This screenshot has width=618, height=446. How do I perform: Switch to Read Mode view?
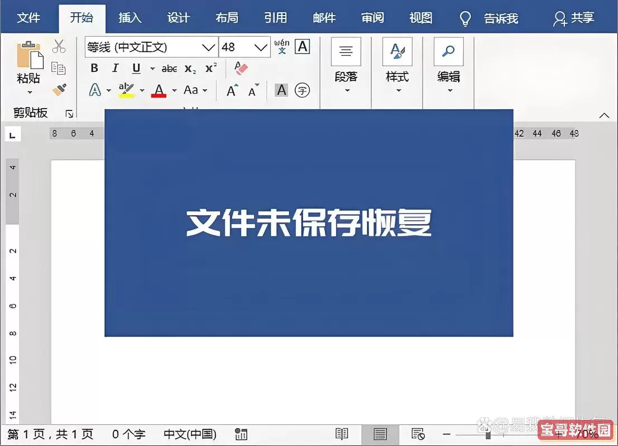pyautogui.click(x=342, y=434)
